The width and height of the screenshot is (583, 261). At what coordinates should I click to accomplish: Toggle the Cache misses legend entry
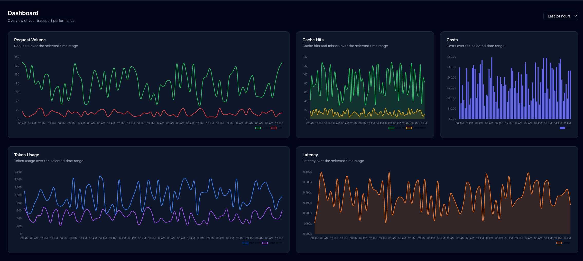[416, 128]
